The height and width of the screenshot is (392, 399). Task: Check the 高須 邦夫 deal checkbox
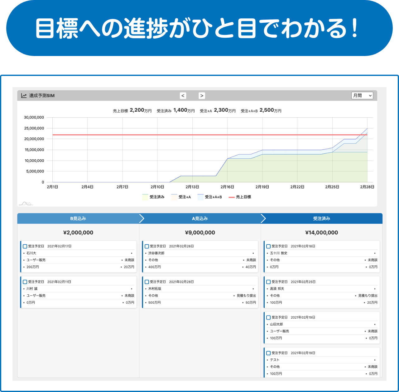(x=268, y=282)
